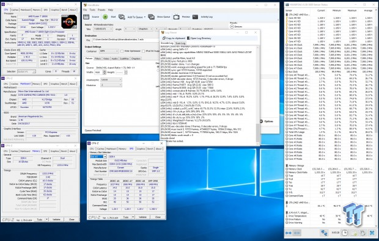Click the Memory Clock sensor icon

[x=287, y=169]
